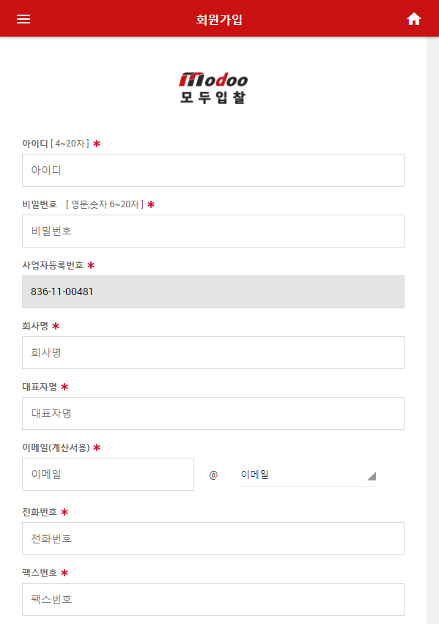This screenshot has width=439, height=624.
Task: Focus the 이메일 address text box
Action: pos(108,475)
